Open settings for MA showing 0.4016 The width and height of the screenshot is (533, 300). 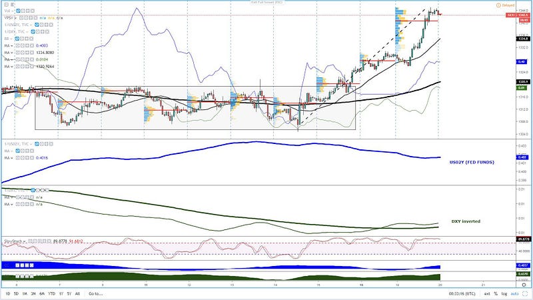pyautogui.click(x=23, y=158)
